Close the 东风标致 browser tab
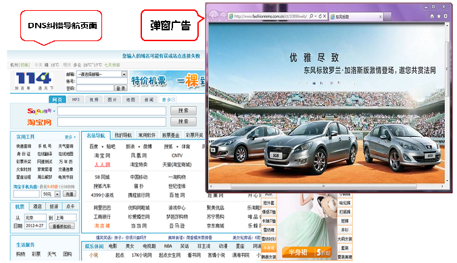 pyautogui.click(x=381, y=17)
